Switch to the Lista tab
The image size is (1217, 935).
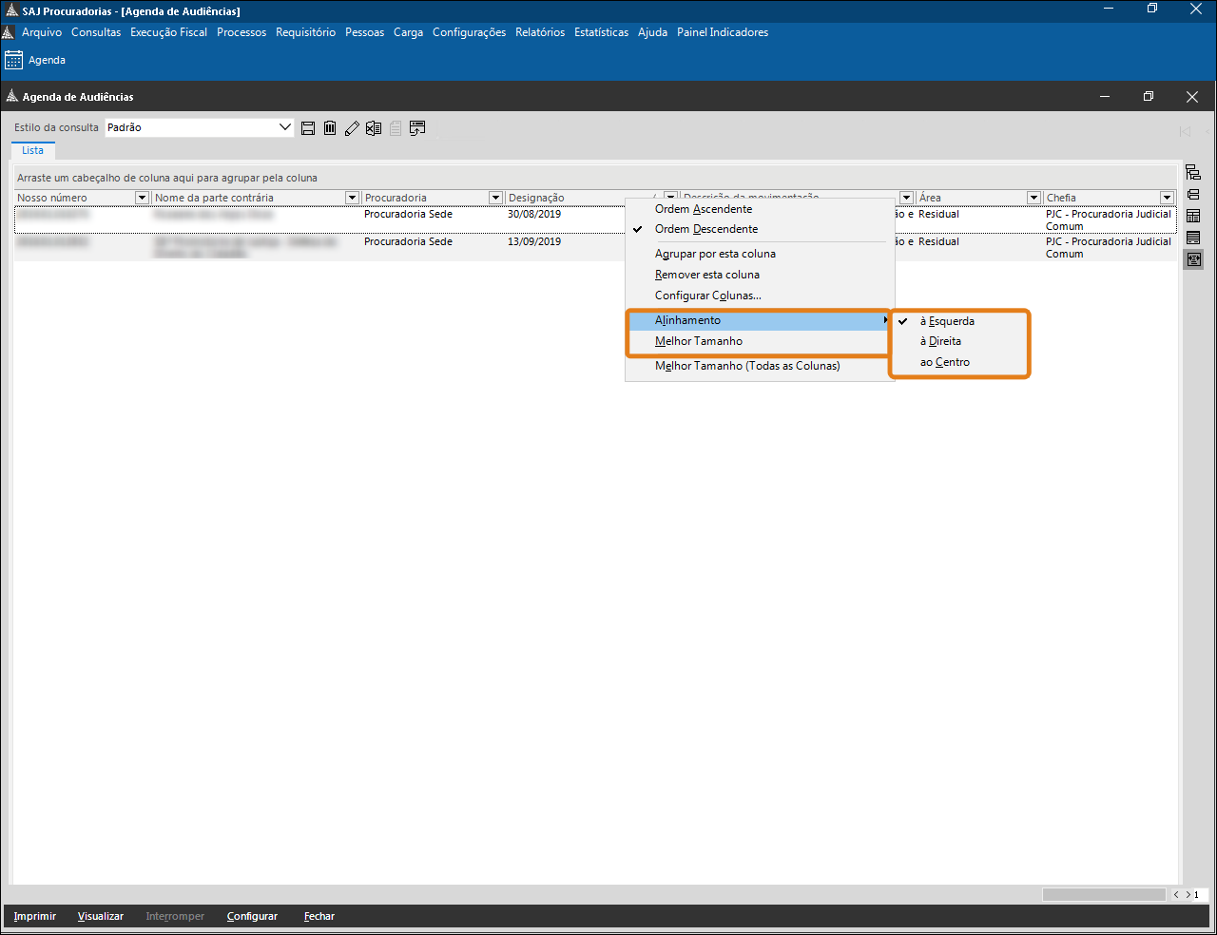(32, 150)
